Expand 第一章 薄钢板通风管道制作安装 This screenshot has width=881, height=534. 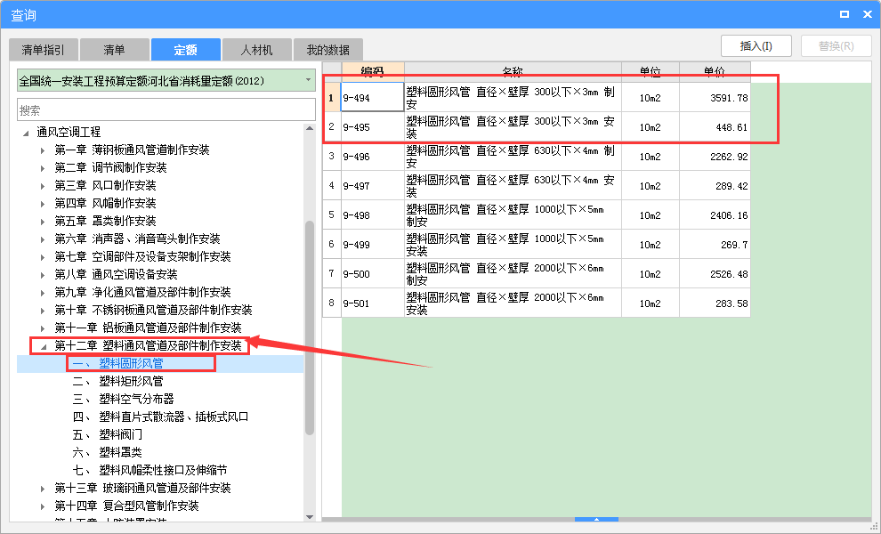tap(43, 150)
